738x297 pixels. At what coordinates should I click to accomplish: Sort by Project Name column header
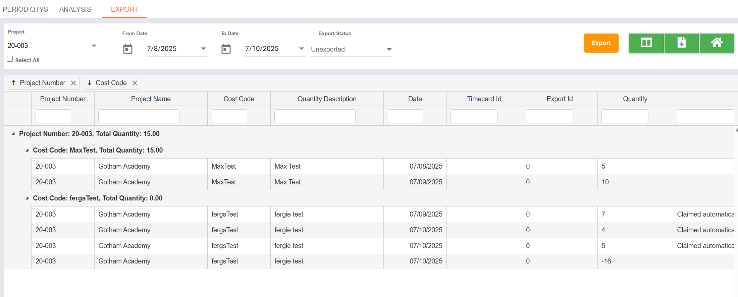point(151,99)
